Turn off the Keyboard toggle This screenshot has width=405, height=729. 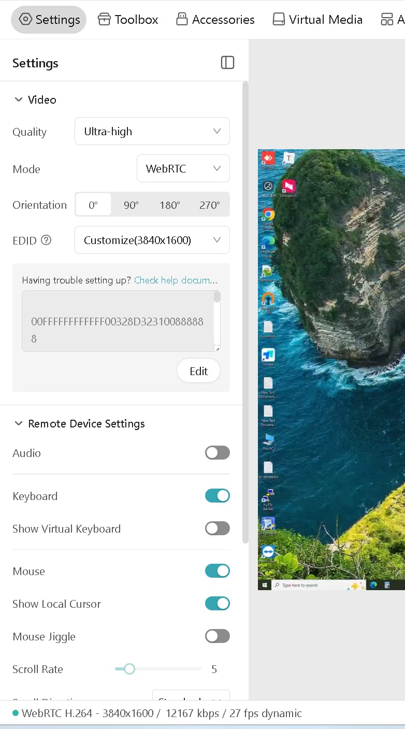pyautogui.click(x=217, y=496)
